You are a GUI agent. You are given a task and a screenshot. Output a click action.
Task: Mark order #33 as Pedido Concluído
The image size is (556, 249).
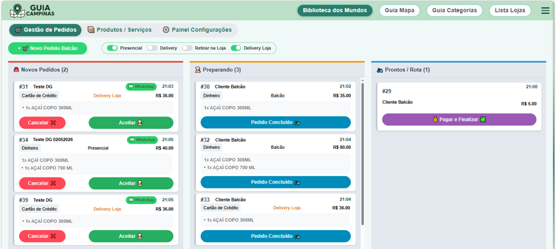click(275, 236)
